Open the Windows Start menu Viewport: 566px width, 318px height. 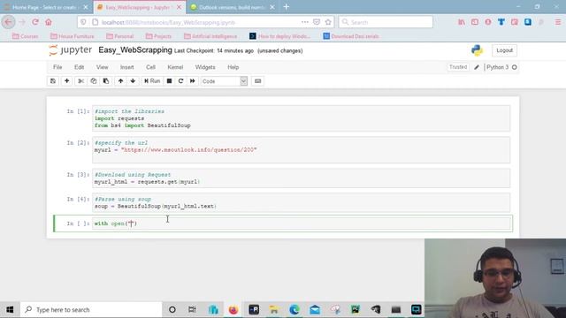point(10,310)
